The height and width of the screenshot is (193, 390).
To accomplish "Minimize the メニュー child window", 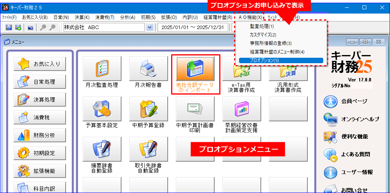I will point(352,42).
